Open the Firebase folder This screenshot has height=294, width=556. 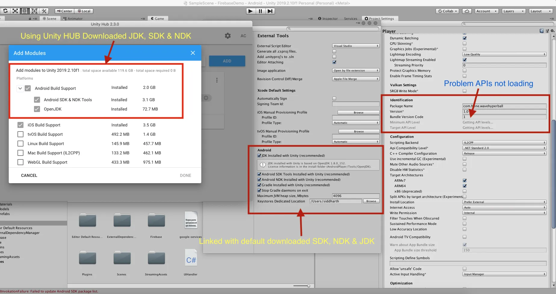tap(156, 221)
